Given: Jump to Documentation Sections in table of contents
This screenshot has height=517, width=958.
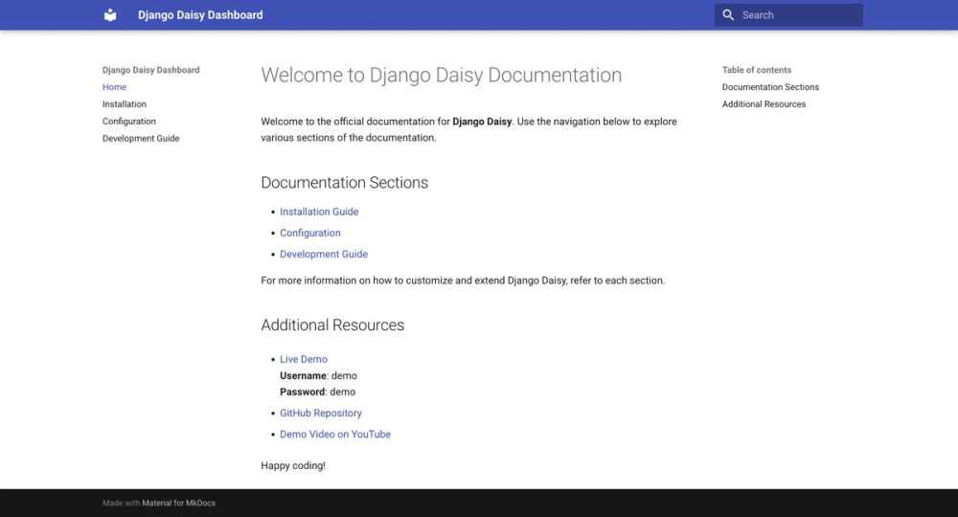Looking at the screenshot, I should [x=770, y=87].
